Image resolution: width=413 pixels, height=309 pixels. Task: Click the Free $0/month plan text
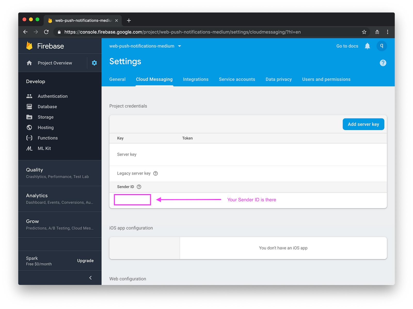coord(39,264)
